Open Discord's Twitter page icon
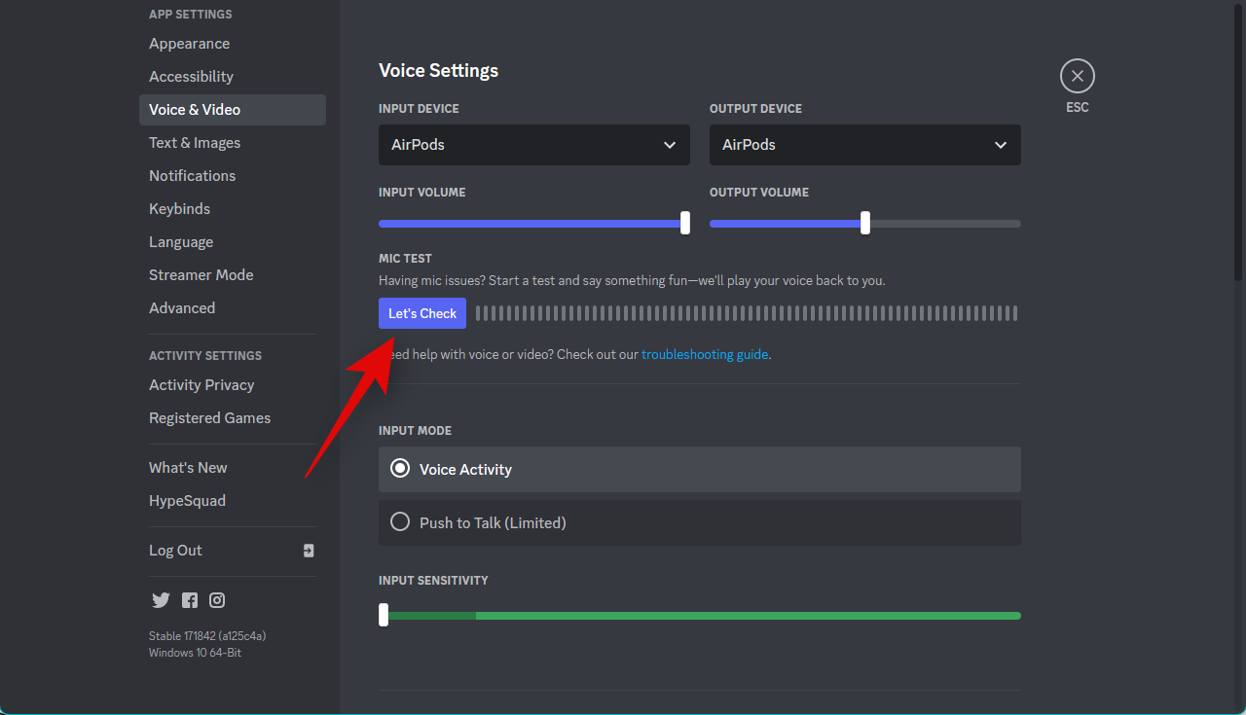1246x715 pixels. click(161, 600)
